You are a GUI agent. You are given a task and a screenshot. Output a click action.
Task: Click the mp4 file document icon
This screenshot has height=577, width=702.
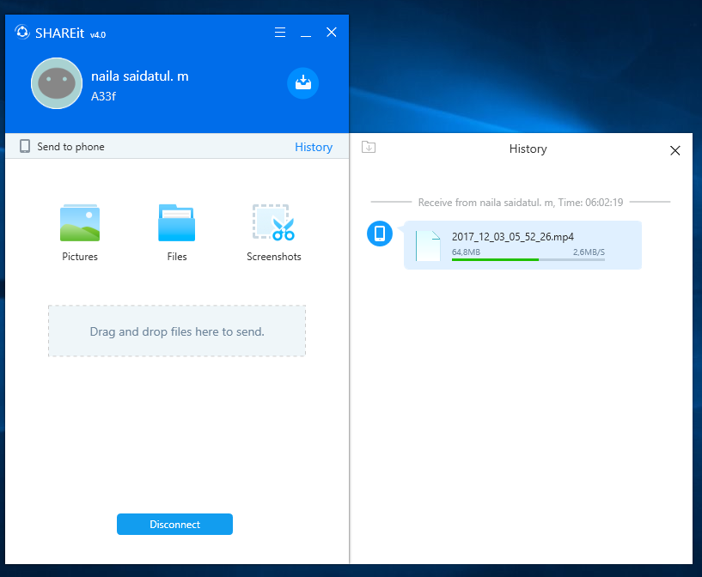pyautogui.click(x=428, y=246)
